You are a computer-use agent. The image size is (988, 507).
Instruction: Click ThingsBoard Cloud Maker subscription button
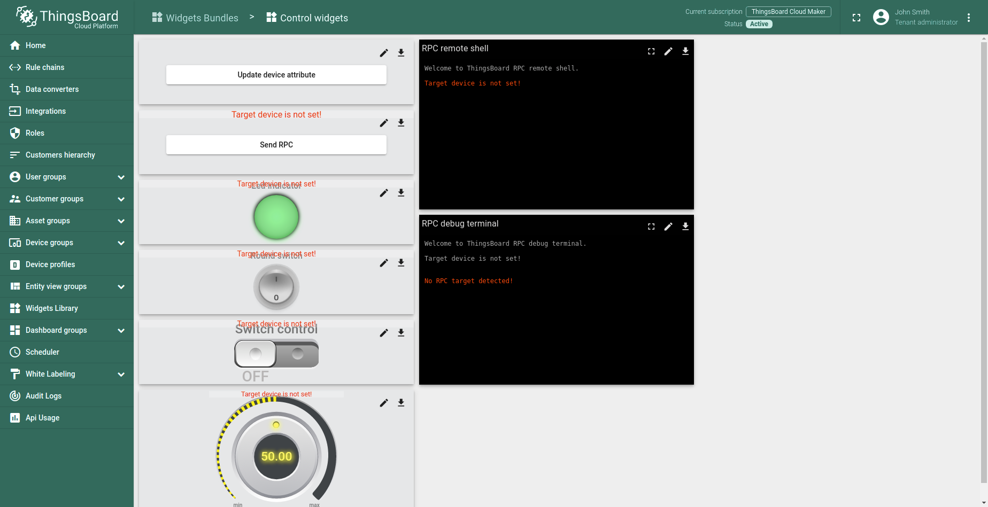[789, 12]
